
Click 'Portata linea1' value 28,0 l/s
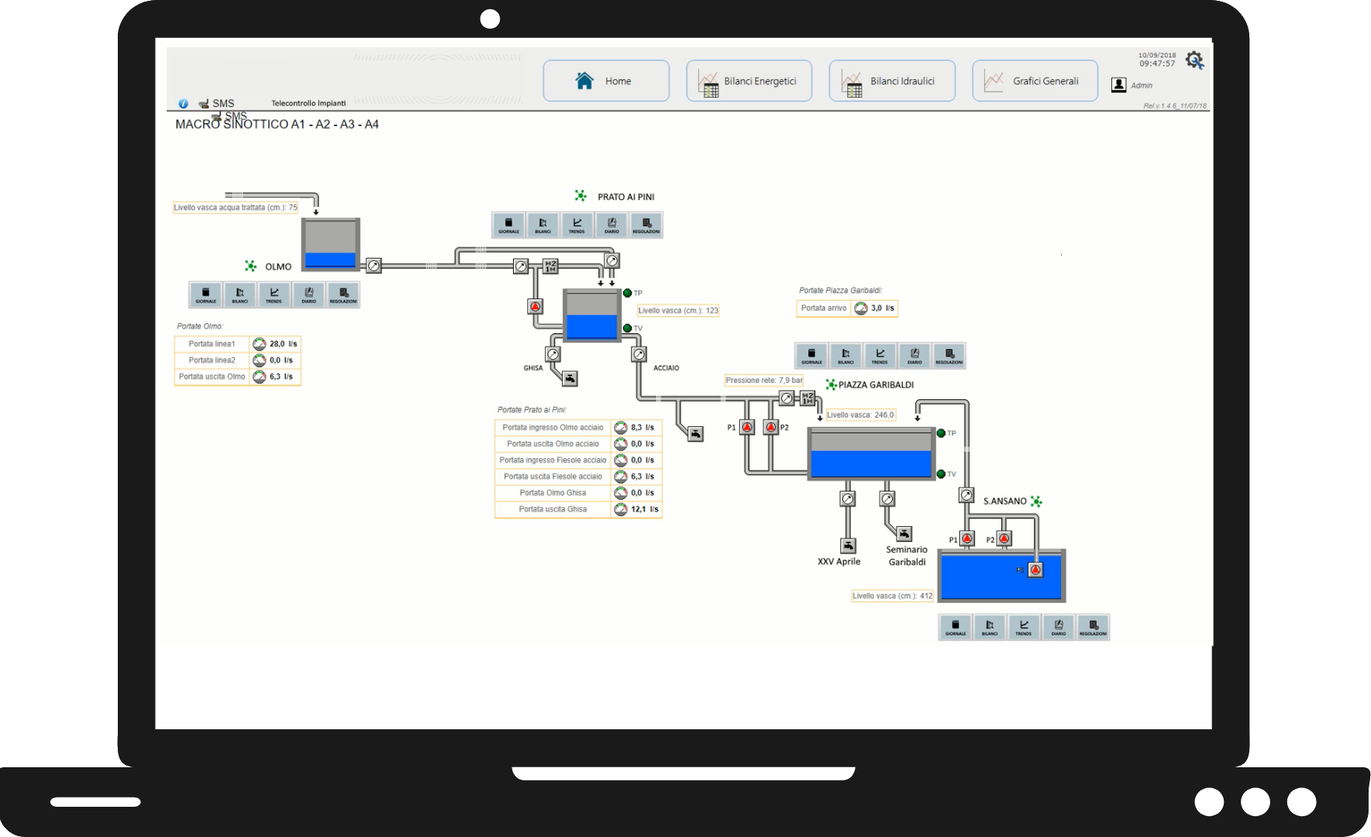[x=283, y=344]
